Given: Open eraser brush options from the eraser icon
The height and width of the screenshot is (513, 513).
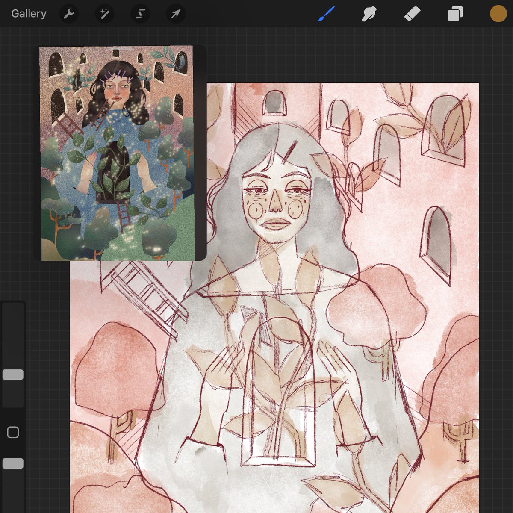Looking at the screenshot, I should 411,13.
